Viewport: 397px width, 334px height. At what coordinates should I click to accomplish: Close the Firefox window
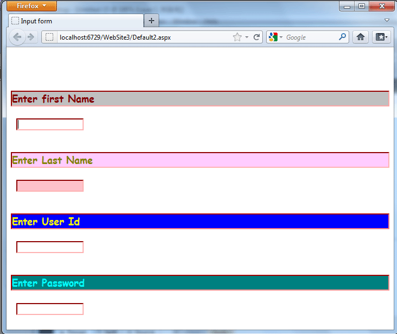click(x=382, y=6)
